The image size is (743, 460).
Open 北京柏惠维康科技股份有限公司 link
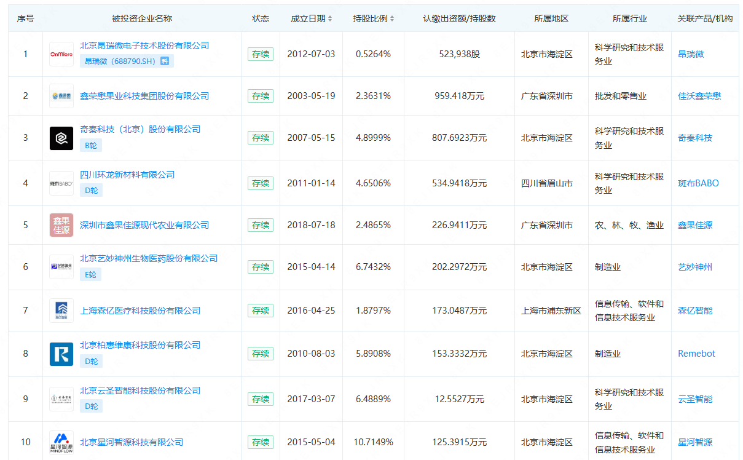(x=140, y=345)
